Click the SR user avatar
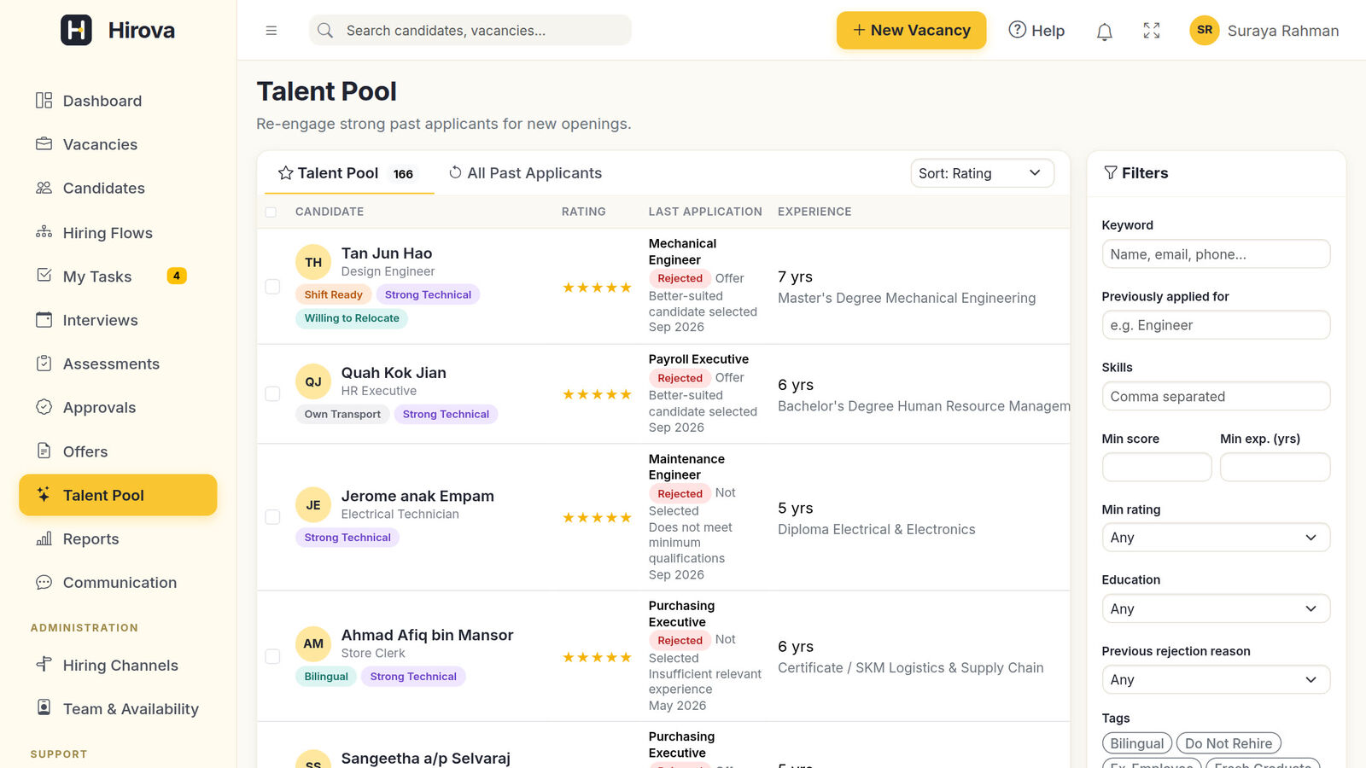This screenshot has height=768, width=1366. [1204, 30]
